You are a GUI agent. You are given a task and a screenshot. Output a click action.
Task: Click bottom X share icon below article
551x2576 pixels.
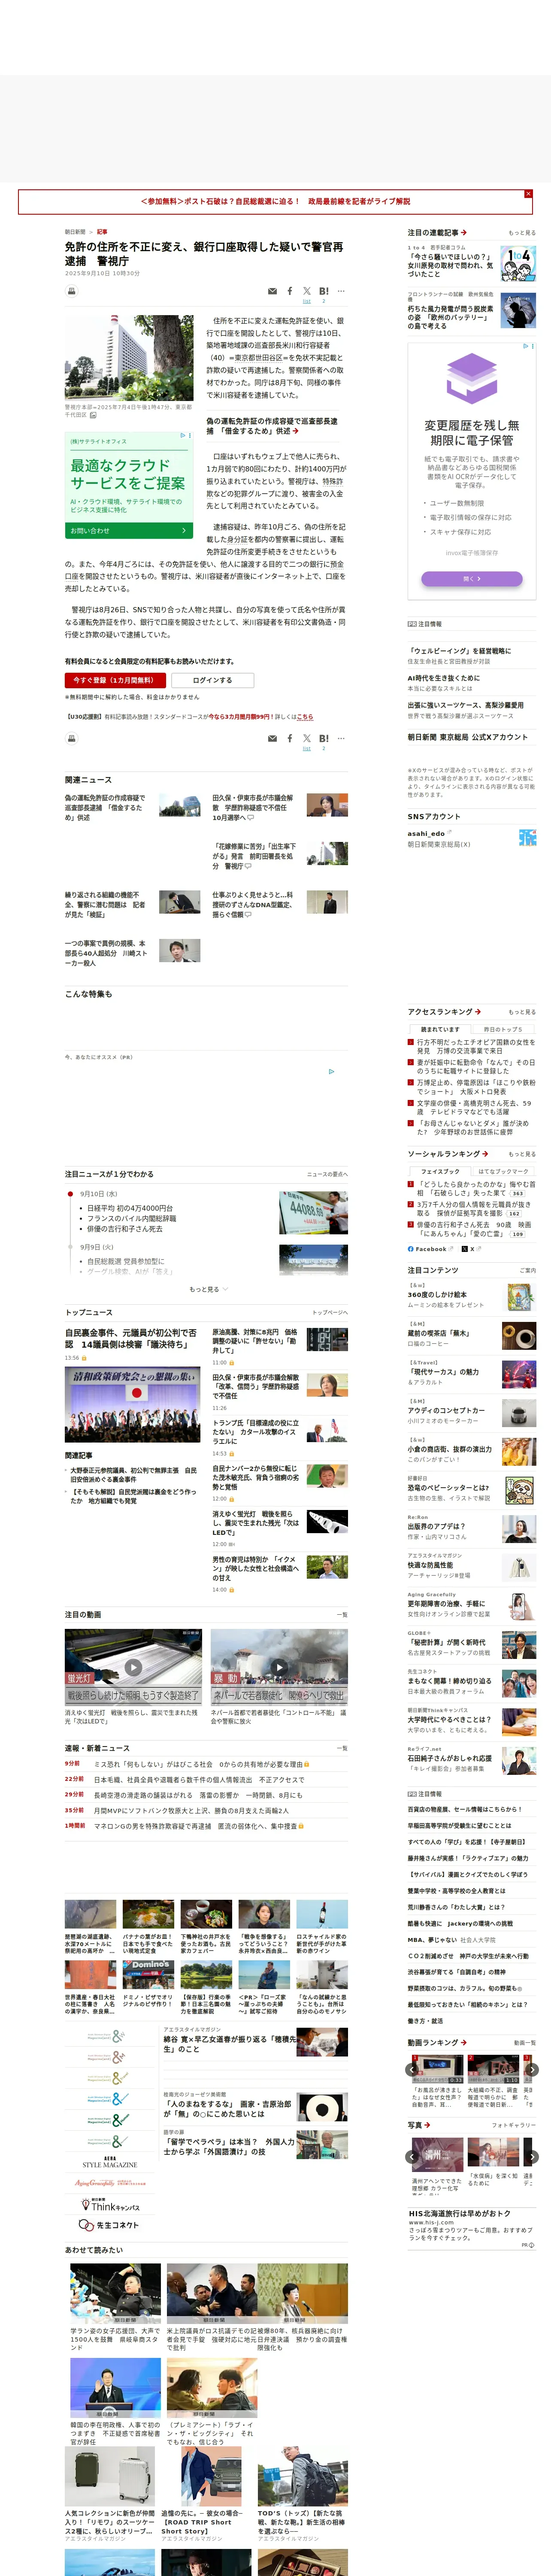[307, 738]
